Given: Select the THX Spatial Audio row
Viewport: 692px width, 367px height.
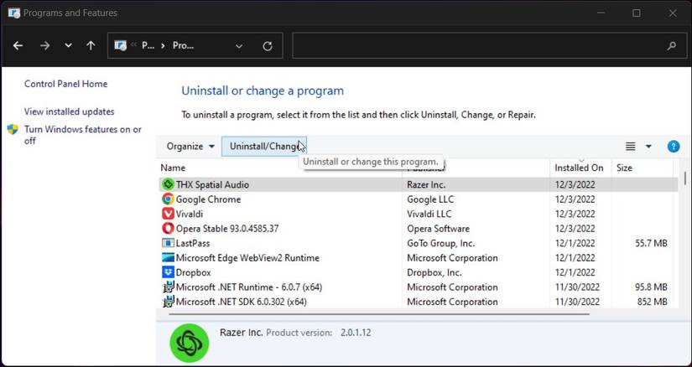Looking at the screenshot, I should click(x=418, y=184).
